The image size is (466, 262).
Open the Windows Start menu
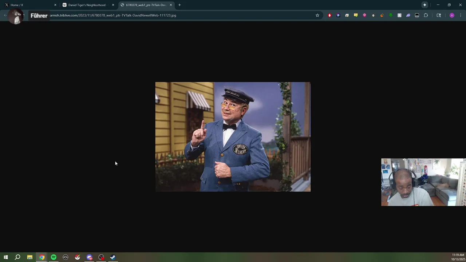[6, 257]
